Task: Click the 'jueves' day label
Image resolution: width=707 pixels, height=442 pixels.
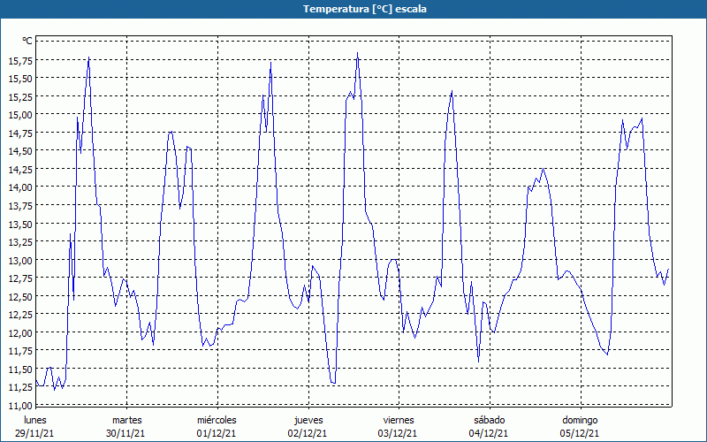Action: (x=308, y=421)
